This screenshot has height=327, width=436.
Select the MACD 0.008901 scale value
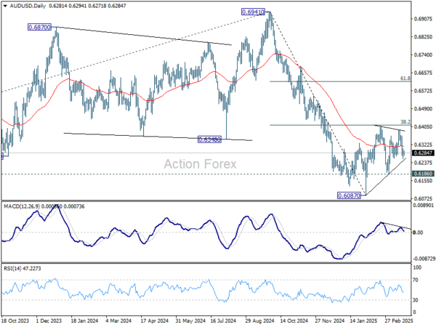pyautogui.click(x=424, y=206)
